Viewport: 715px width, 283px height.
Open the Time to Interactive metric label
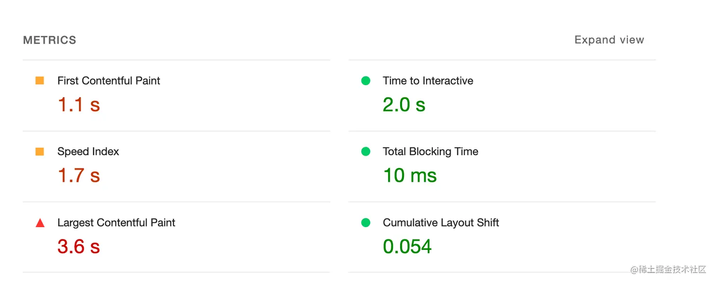click(x=428, y=81)
